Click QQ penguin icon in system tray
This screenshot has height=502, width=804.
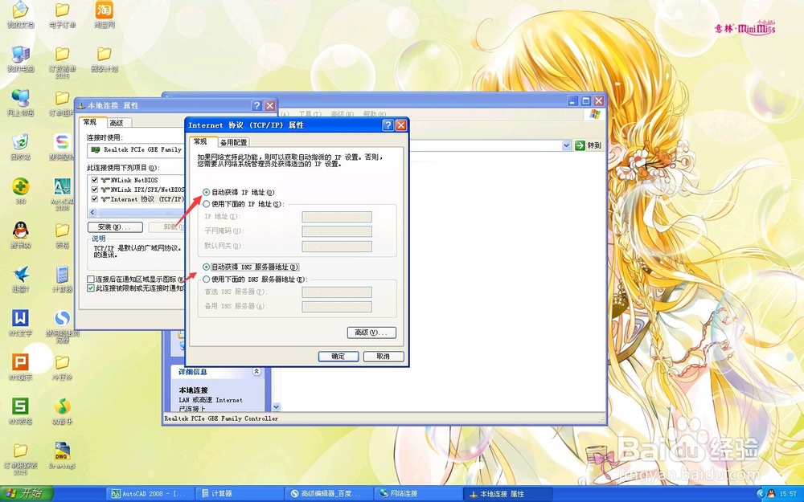pos(771,494)
